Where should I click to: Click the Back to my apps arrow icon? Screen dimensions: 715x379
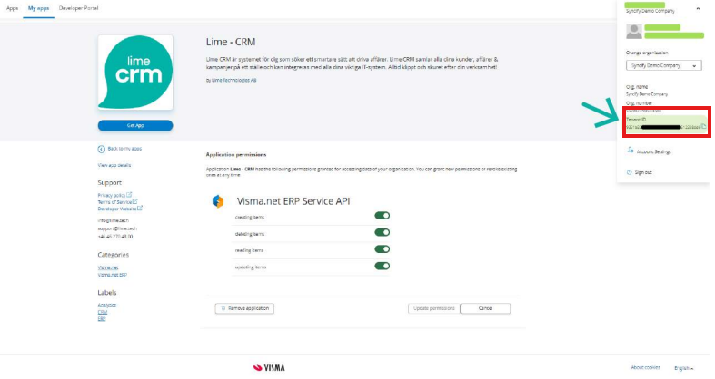pos(101,149)
